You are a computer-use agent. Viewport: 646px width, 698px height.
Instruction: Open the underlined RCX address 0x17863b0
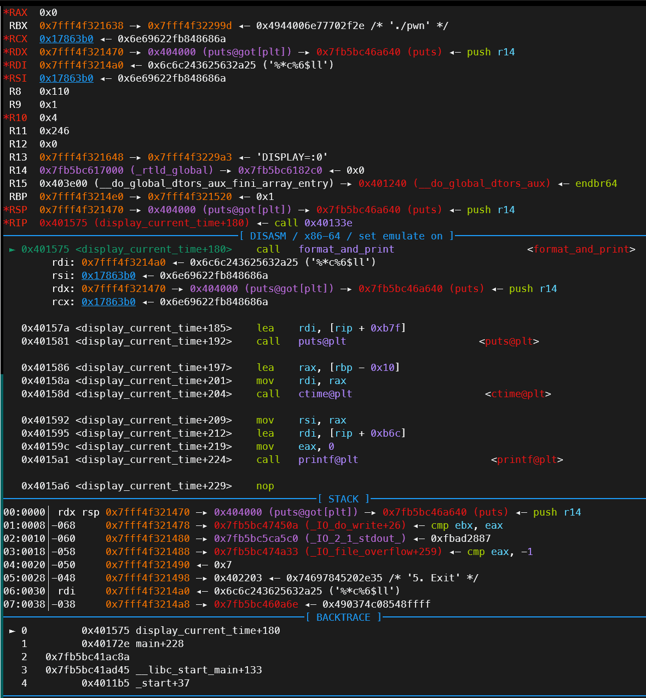(x=66, y=38)
